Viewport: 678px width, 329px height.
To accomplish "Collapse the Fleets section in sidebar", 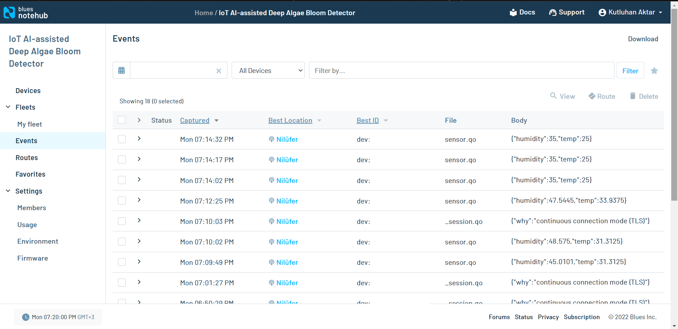I will point(8,107).
